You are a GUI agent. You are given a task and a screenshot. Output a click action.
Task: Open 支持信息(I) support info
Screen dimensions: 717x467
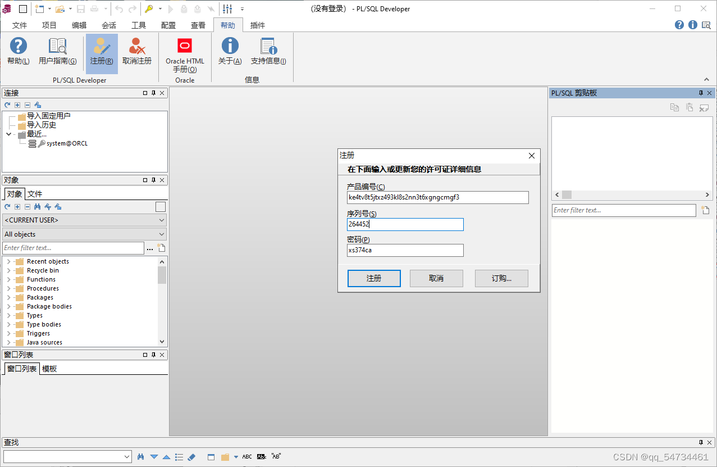[268, 51]
